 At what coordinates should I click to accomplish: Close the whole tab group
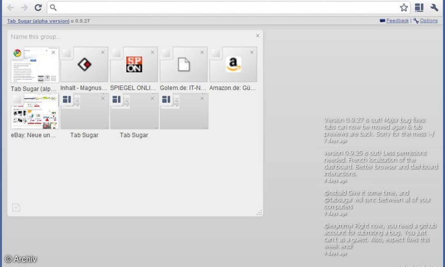(x=258, y=36)
